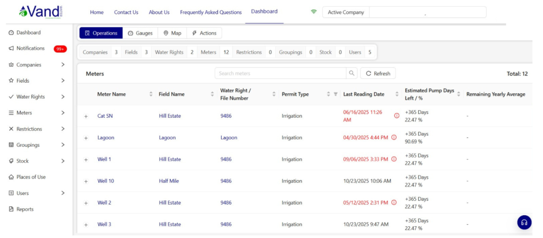543x238 pixels.
Task: Open the Map view tab
Action: click(172, 33)
